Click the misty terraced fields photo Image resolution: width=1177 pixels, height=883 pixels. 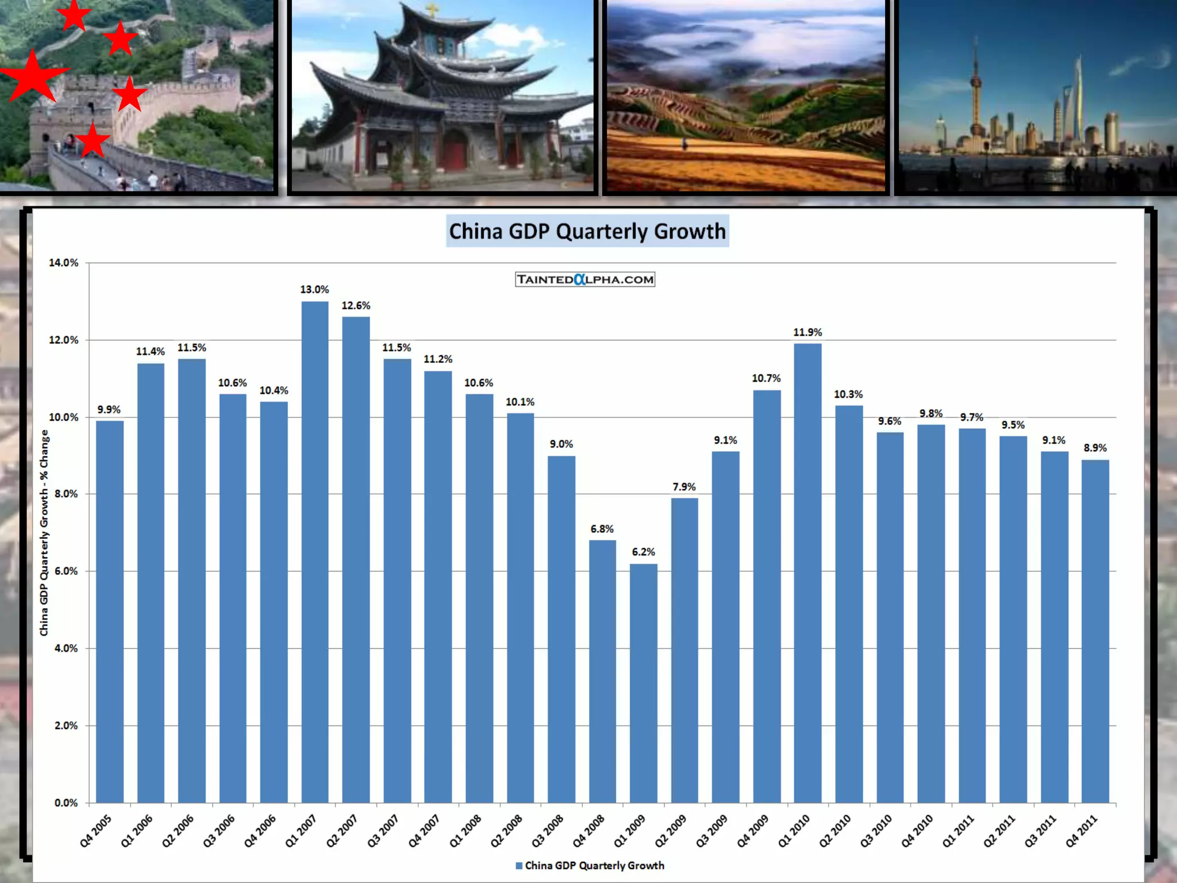click(x=745, y=97)
